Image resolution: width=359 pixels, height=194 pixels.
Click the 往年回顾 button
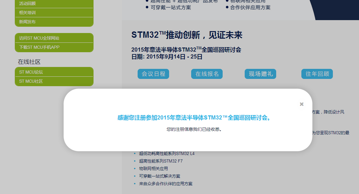tap(317, 74)
